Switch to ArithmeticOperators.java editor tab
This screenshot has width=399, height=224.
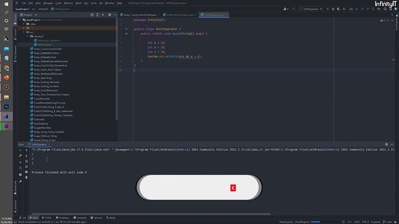pos(180,15)
